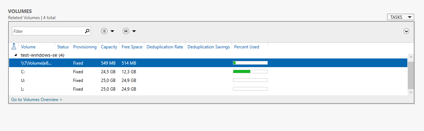The image size is (424, 131).
Task: Click the scrollbar down arrow in volumes list
Action: pyautogui.click(x=411, y=92)
